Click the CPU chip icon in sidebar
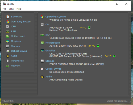 click(x=8, y=26)
